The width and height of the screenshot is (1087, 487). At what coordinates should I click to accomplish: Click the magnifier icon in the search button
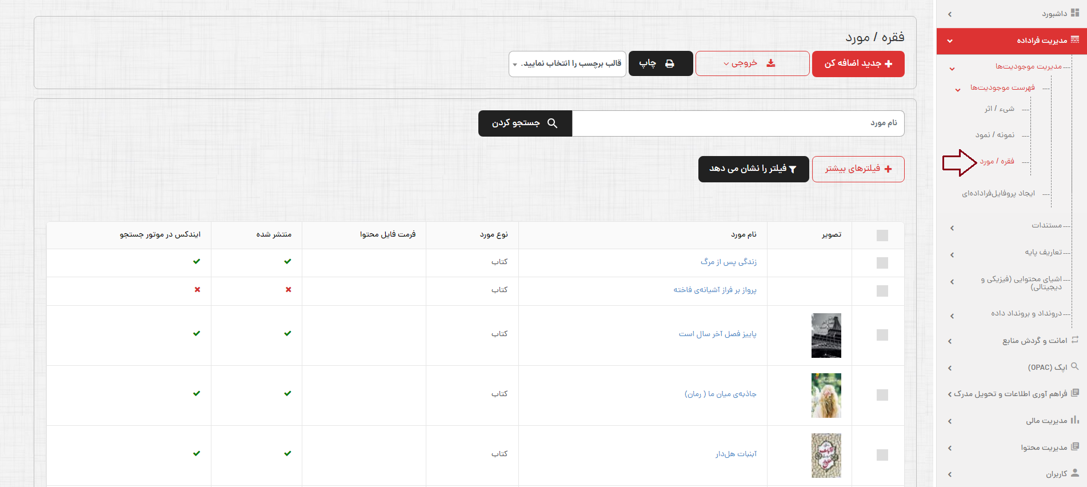tap(552, 123)
